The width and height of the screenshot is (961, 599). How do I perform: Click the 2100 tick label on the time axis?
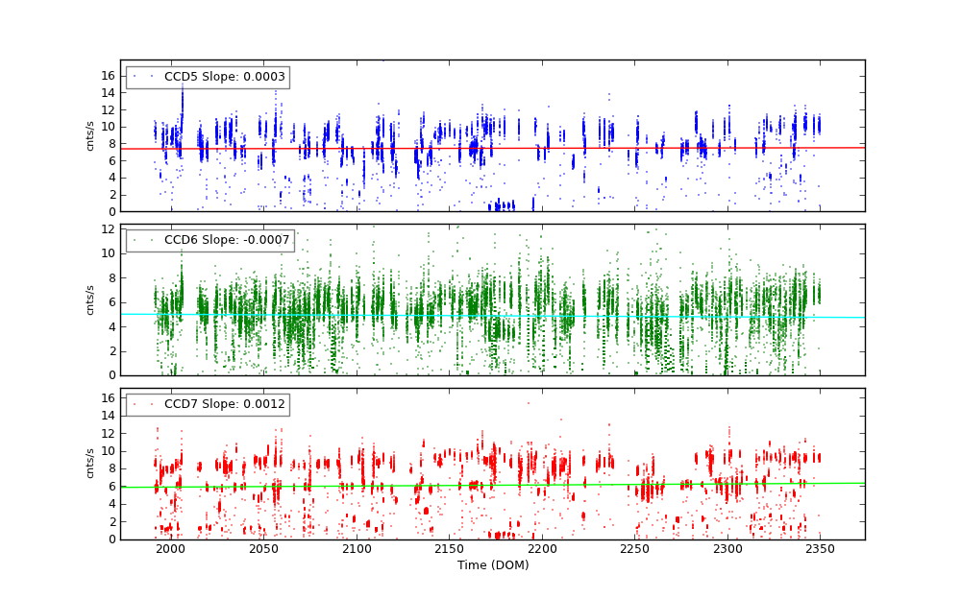tap(357, 549)
